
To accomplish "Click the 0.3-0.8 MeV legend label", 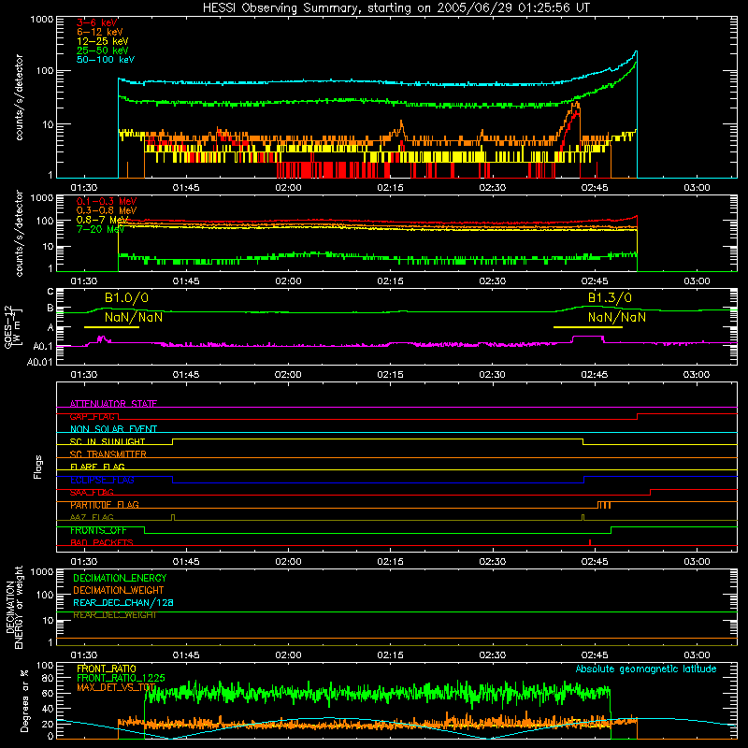I will [107, 210].
